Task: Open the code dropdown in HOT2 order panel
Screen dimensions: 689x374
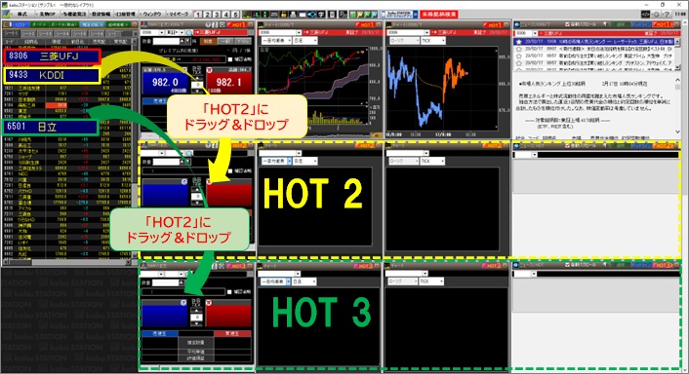Action: (161, 153)
